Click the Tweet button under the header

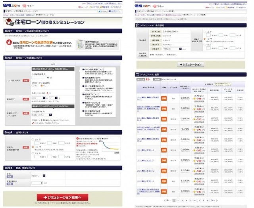click(102, 11)
